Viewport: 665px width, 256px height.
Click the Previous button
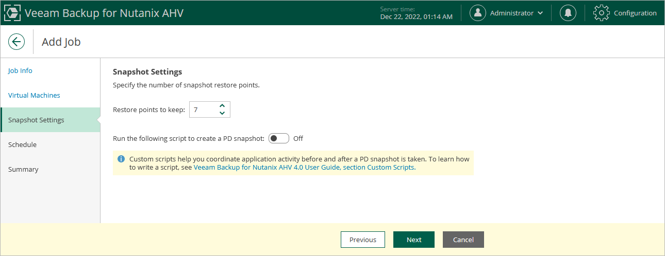(363, 240)
